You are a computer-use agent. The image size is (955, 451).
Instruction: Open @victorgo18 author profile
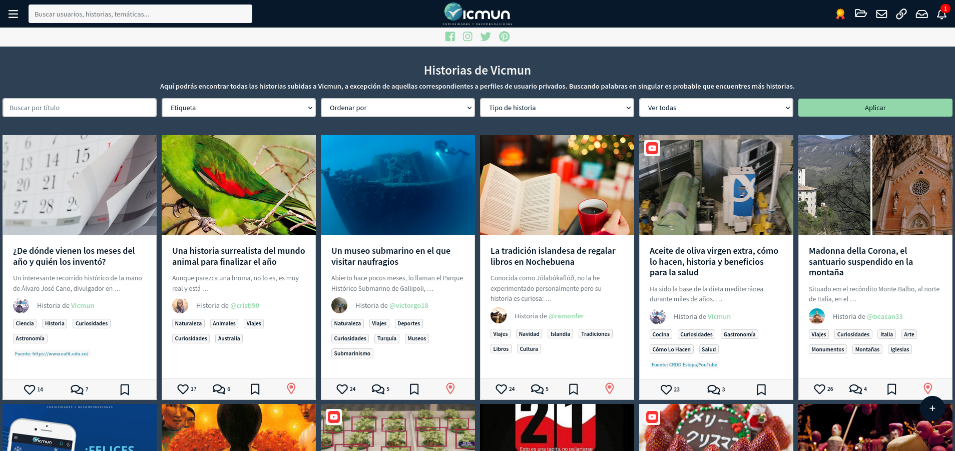pos(409,305)
